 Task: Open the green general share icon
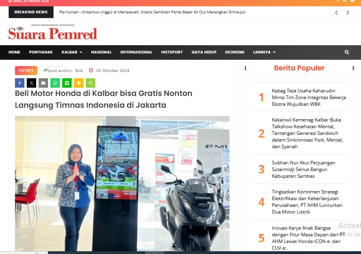pos(91,83)
